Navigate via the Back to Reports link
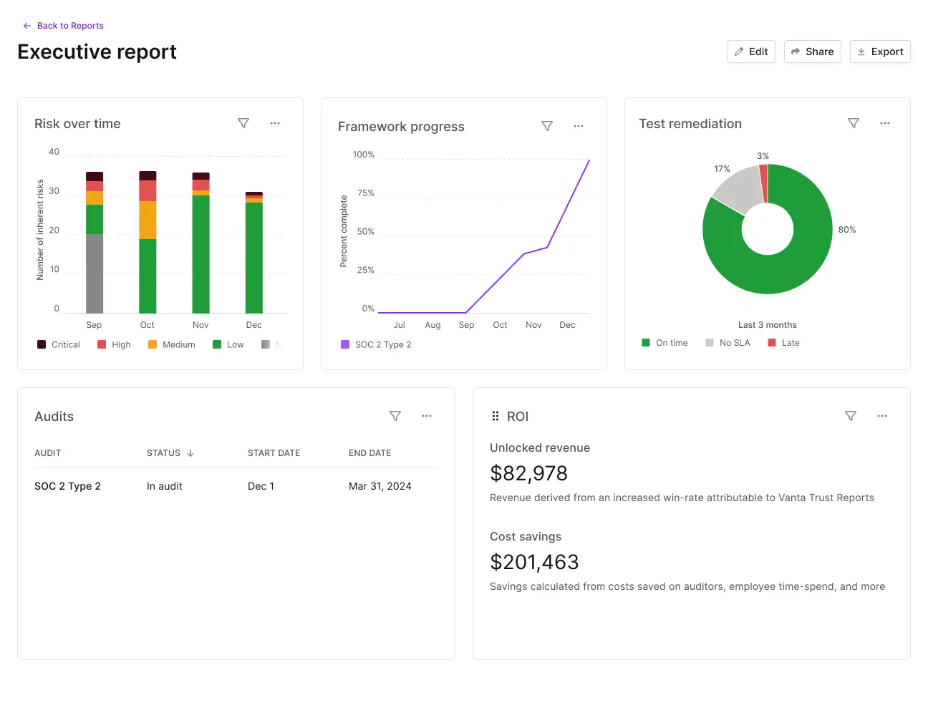The height and width of the screenshot is (703, 928). [63, 25]
